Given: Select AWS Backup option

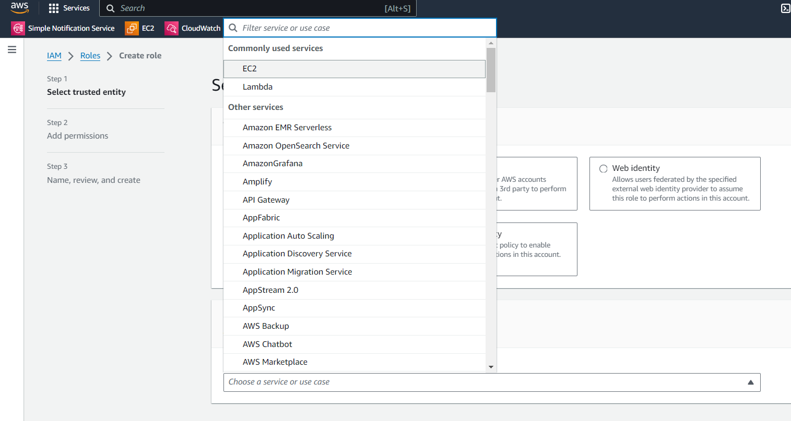Looking at the screenshot, I should pyautogui.click(x=355, y=326).
